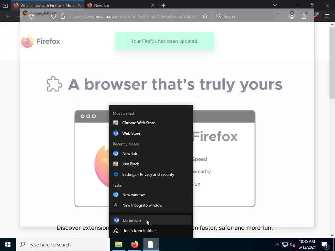Click the network icon in system tray
335x251 pixels.
285,244
